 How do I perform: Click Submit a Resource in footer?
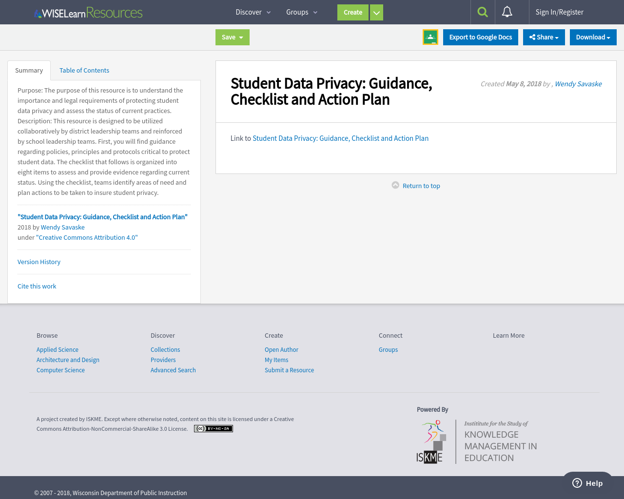(289, 370)
